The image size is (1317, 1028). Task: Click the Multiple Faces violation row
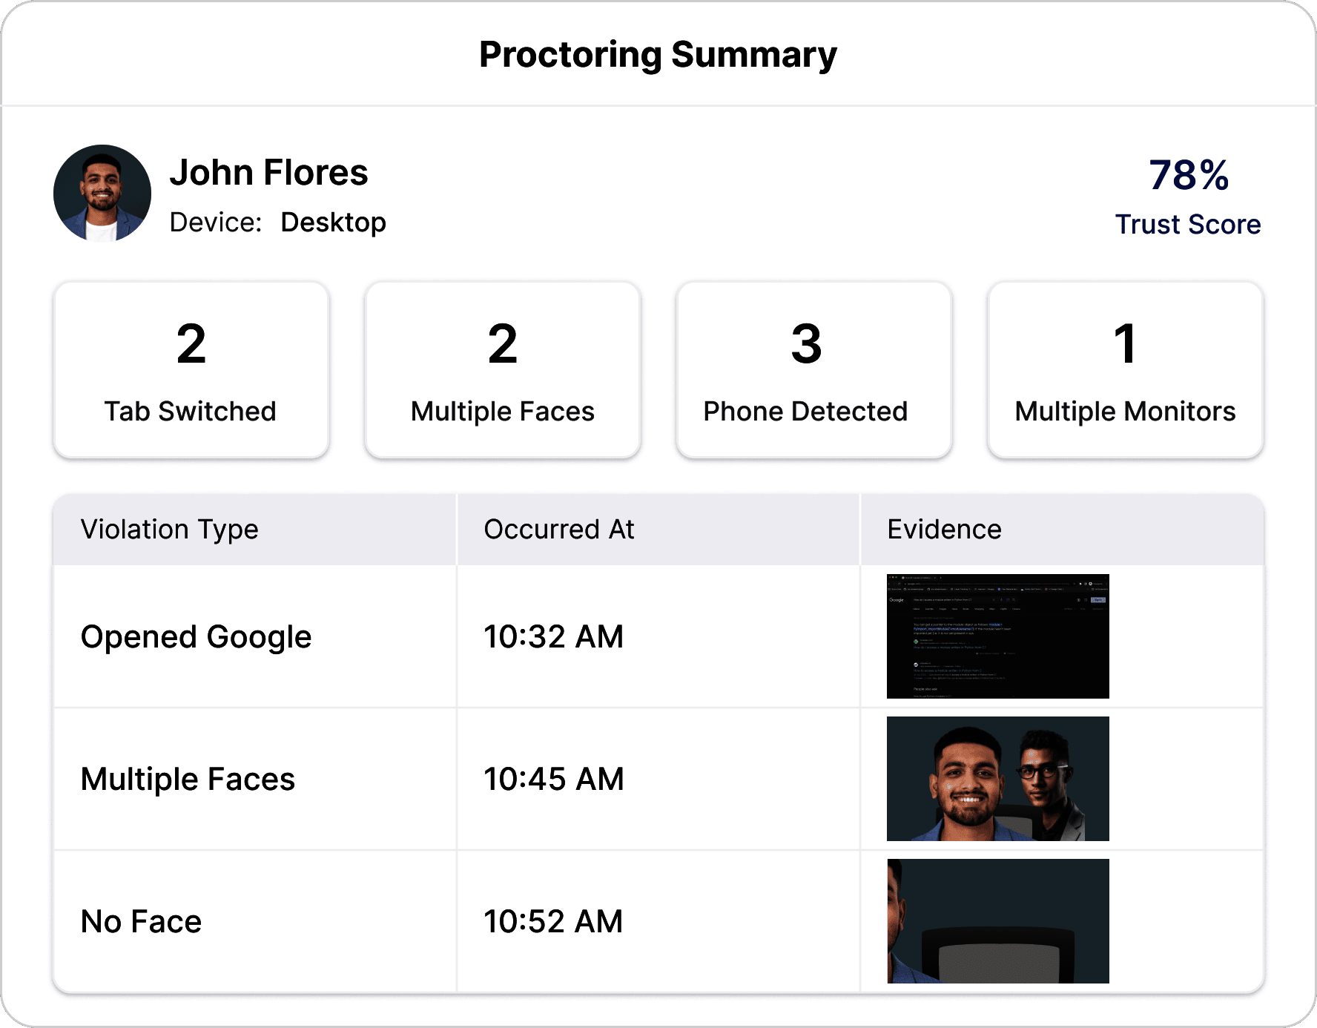[188, 779]
